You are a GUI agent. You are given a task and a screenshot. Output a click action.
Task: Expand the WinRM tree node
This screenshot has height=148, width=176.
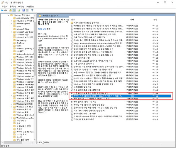tap(11, 118)
